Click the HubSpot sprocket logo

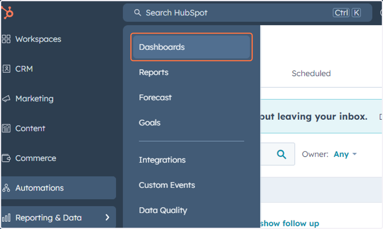pyautogui.click(x=7, y=13)
